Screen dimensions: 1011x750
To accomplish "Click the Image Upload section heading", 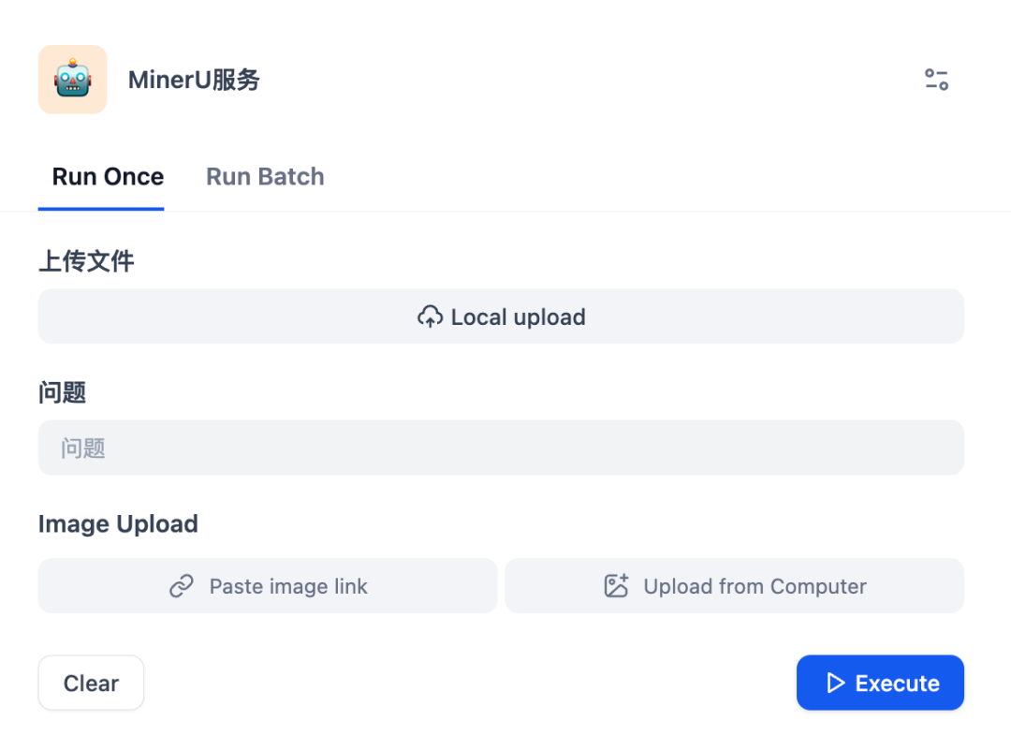I will click(118, 524).
